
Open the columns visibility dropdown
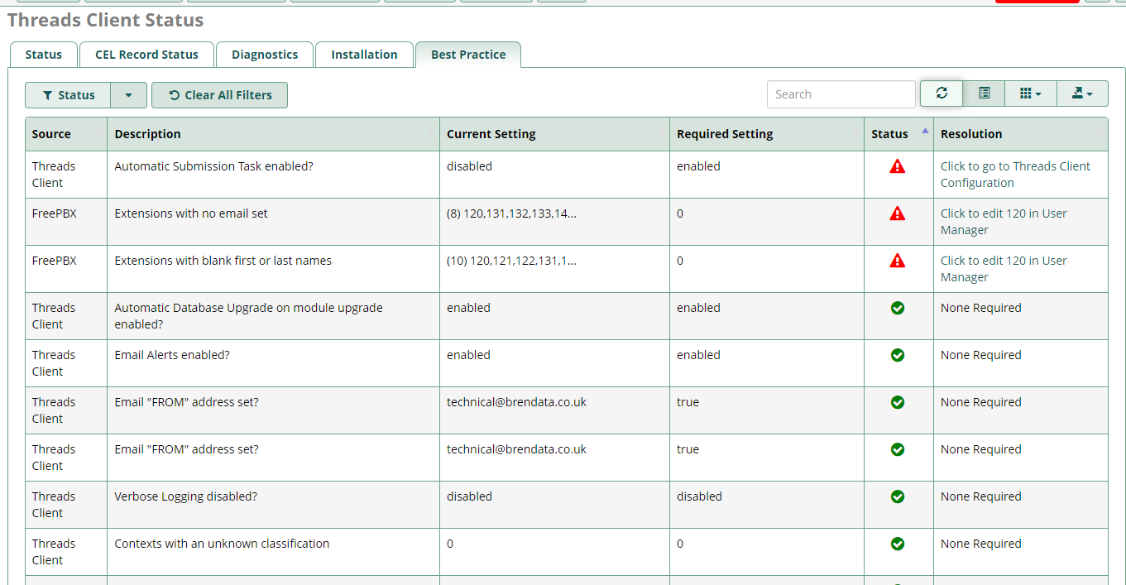(1031, 94)
